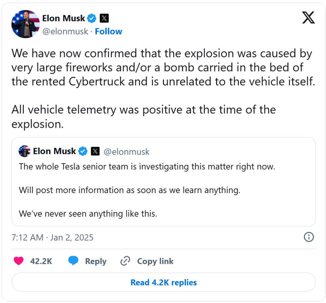This screenshot has width=326, height=303.
Task: Follow the @elonmusk account
Action: [x=109, y=31]
